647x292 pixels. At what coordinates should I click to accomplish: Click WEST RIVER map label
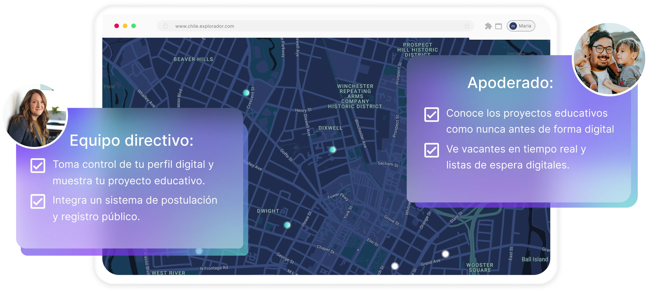pyautogui.click(x=168, y=273)
